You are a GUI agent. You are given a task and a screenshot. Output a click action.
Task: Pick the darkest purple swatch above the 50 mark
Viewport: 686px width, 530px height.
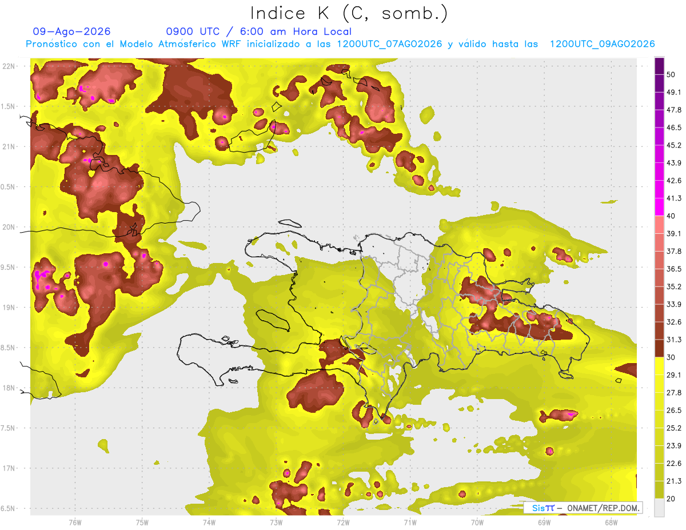659,66
